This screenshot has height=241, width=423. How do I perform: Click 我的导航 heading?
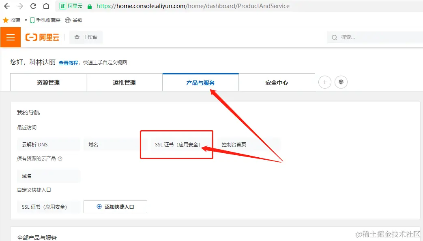click(28, 112)
